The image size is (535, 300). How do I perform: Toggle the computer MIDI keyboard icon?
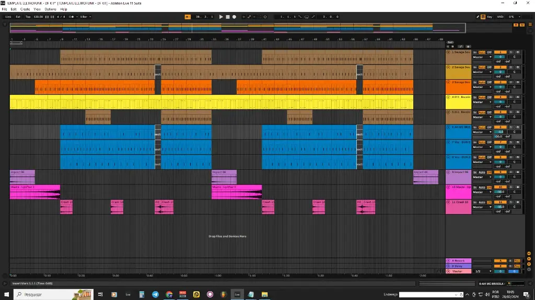pyautogui.click(x=483, y=17)
